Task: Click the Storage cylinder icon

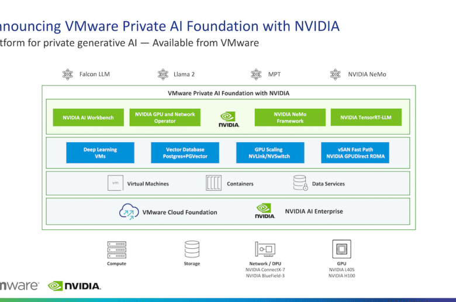Action: point(192,249)
